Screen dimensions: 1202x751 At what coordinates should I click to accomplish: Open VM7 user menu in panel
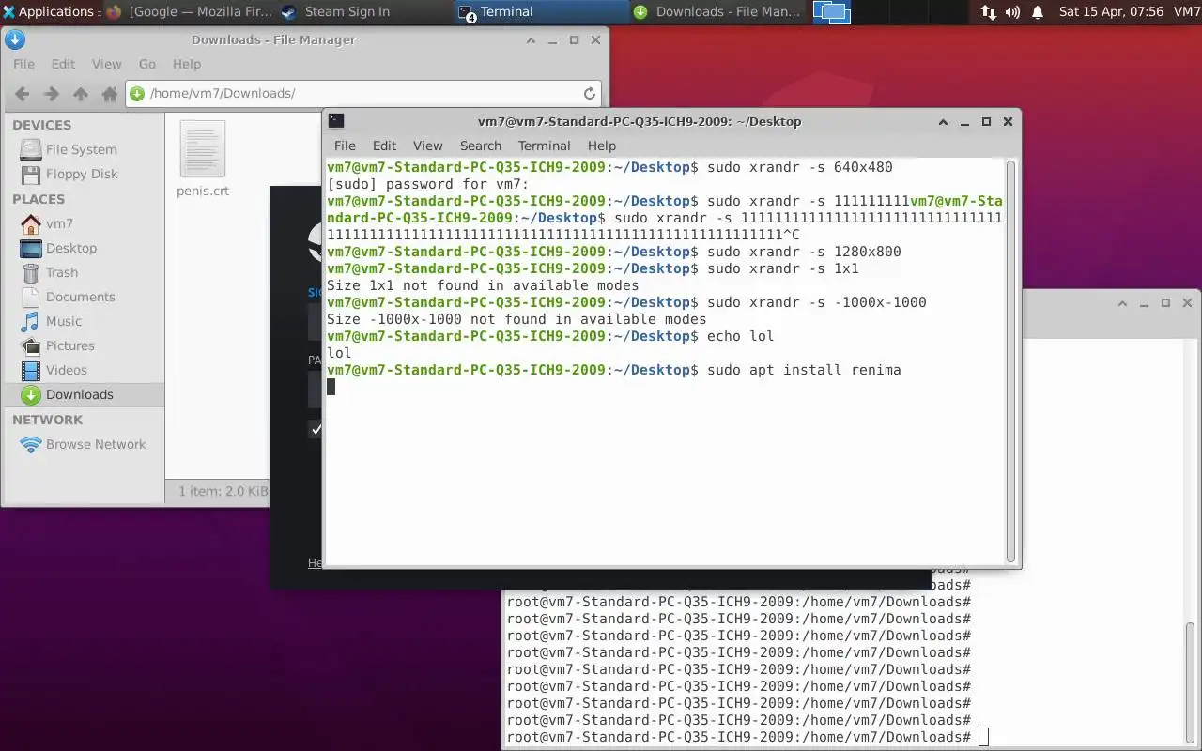tap(1186, 11)
